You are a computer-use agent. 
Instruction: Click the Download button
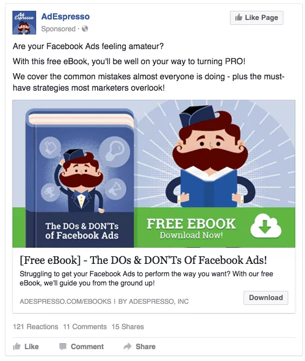click(x=266, y=298)
